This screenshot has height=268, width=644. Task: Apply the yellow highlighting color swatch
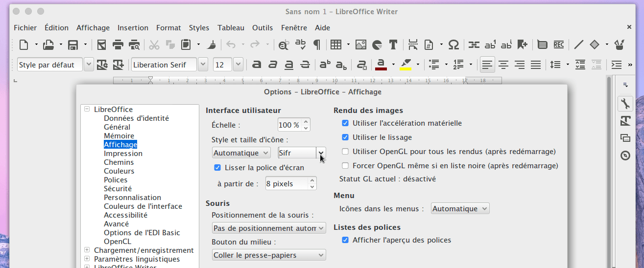405,65
